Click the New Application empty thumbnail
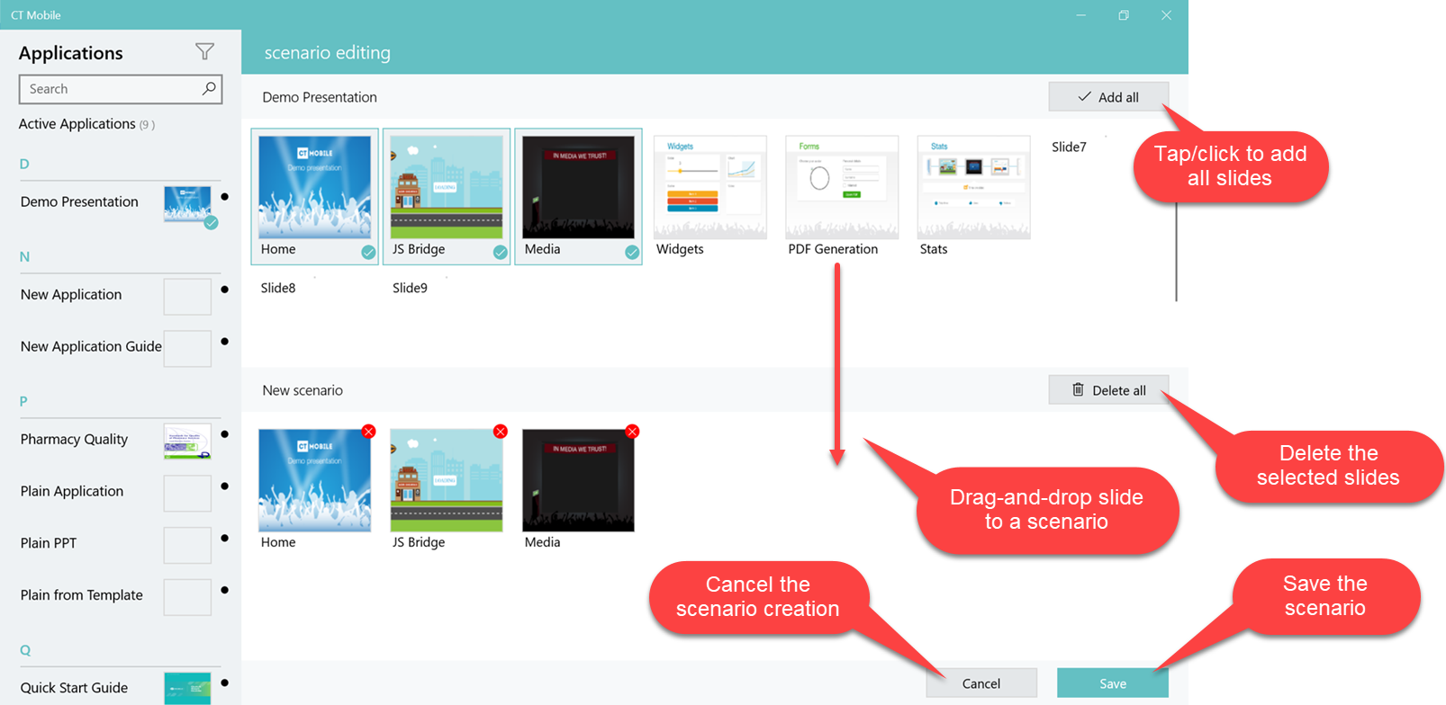 (187, 297)
